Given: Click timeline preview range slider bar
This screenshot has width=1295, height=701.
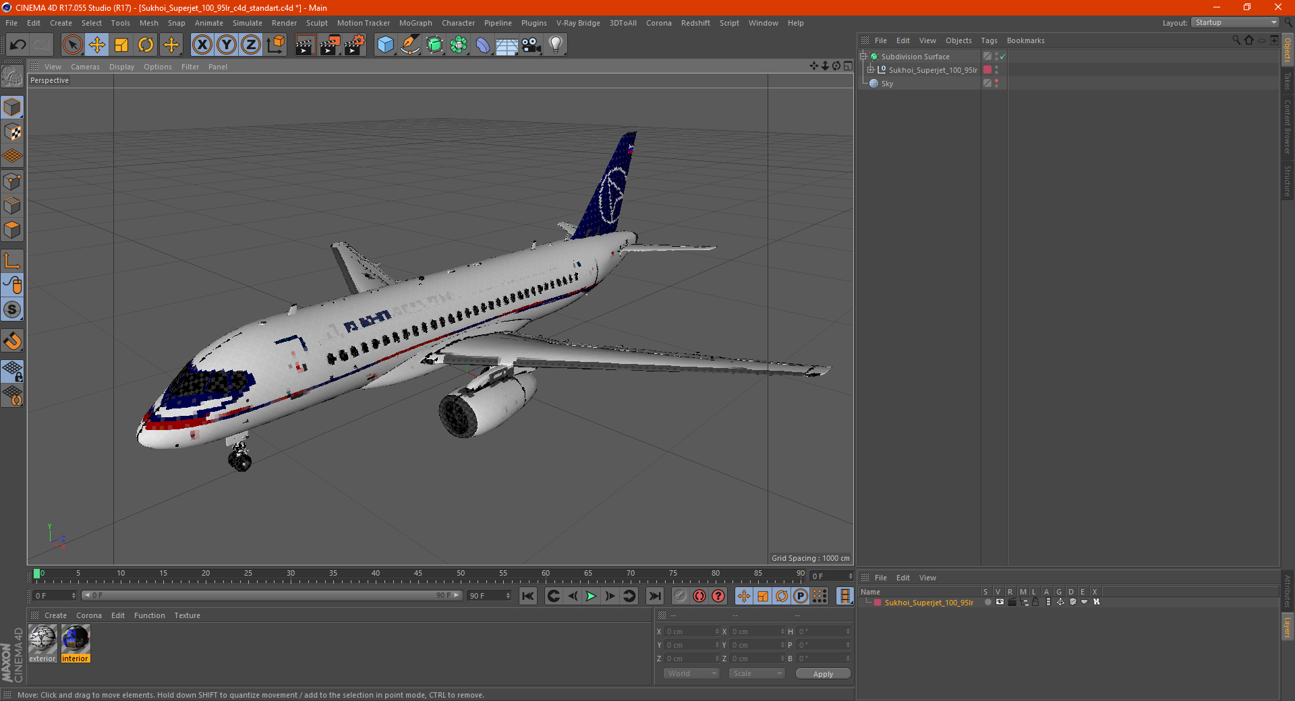Looking at the screenshot, I should click(x=272, y=595).
